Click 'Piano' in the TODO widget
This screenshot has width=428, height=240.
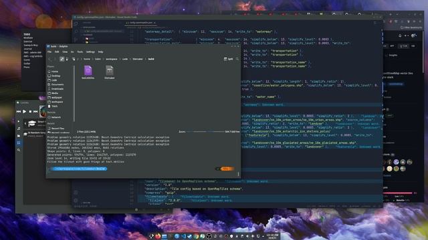(x=27, y=67)
